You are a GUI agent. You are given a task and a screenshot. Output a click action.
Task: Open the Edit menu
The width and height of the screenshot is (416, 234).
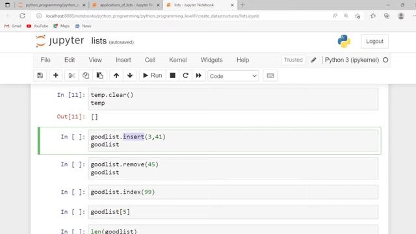coord(70,60)
